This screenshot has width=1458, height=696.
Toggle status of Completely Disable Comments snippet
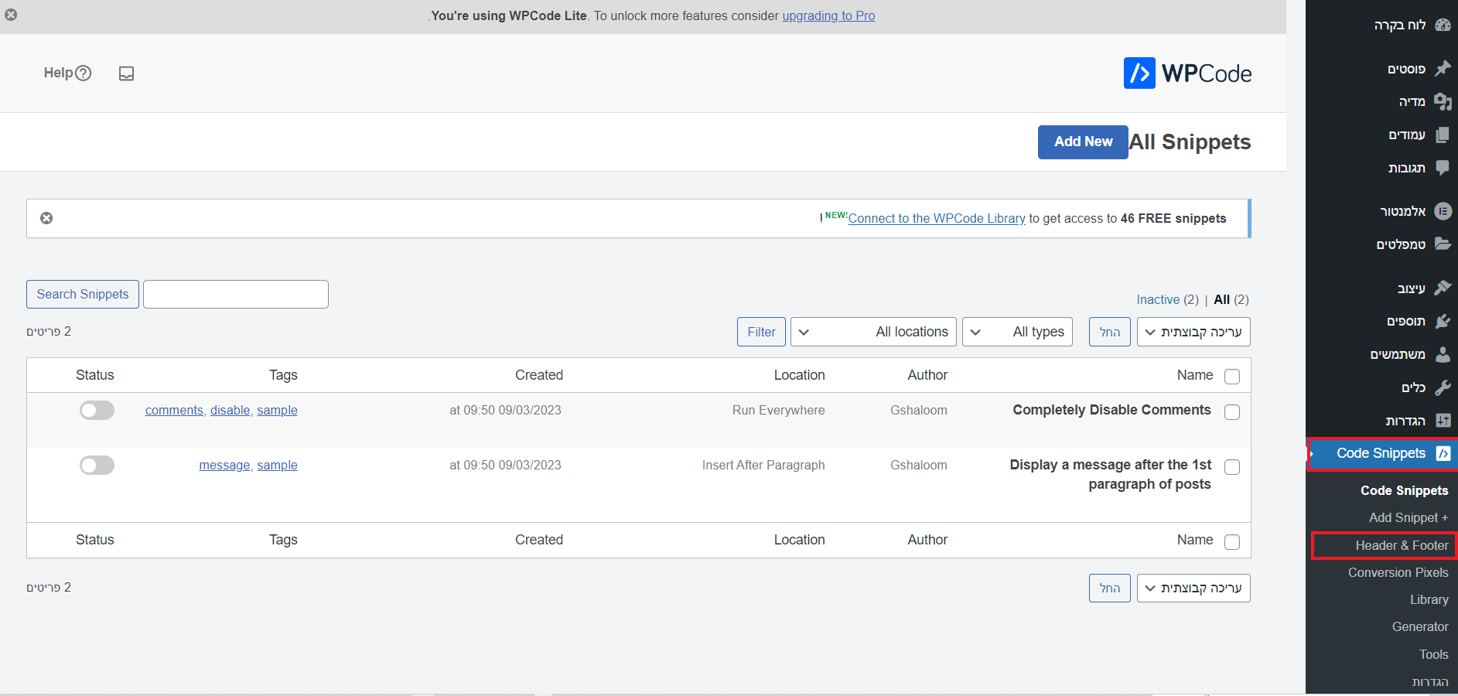pos(97,410)
